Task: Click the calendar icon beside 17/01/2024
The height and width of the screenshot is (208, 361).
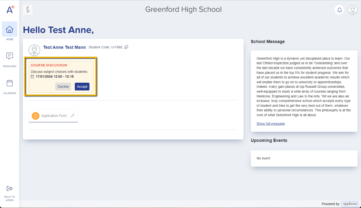Action: click(32, 77)
